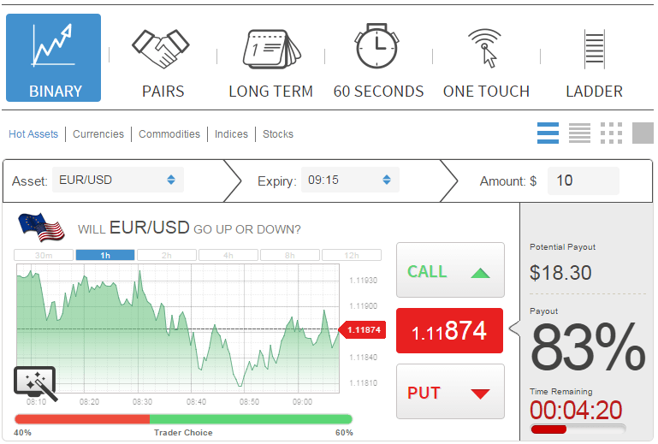658x444 pixels.
Task: Switch to single large tile view
Action: 643,133
